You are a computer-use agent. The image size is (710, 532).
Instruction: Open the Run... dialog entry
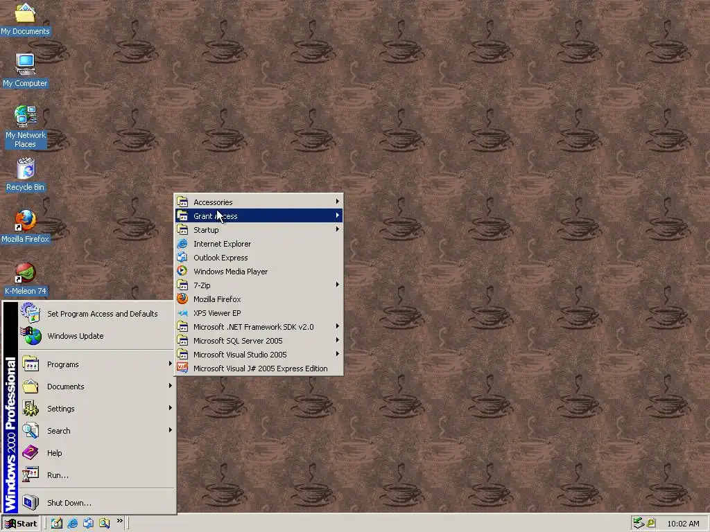[x=97, y=475]
